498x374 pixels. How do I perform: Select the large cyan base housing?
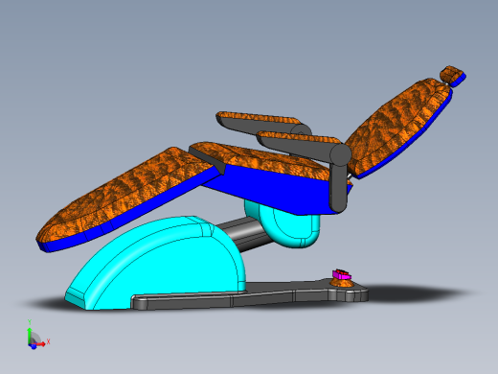tap(156, 264)
